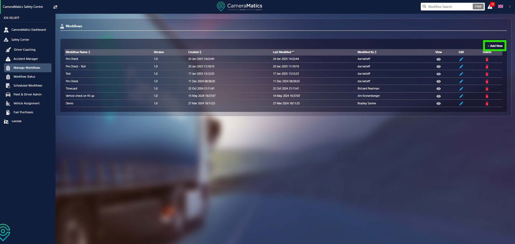Viewport: 515px width, 244px height.
Task: Sort workflows by Created date
Action: click(x=194, y=52)
